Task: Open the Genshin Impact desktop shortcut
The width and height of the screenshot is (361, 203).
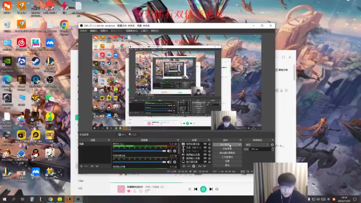Action: [x=50, y=155]
